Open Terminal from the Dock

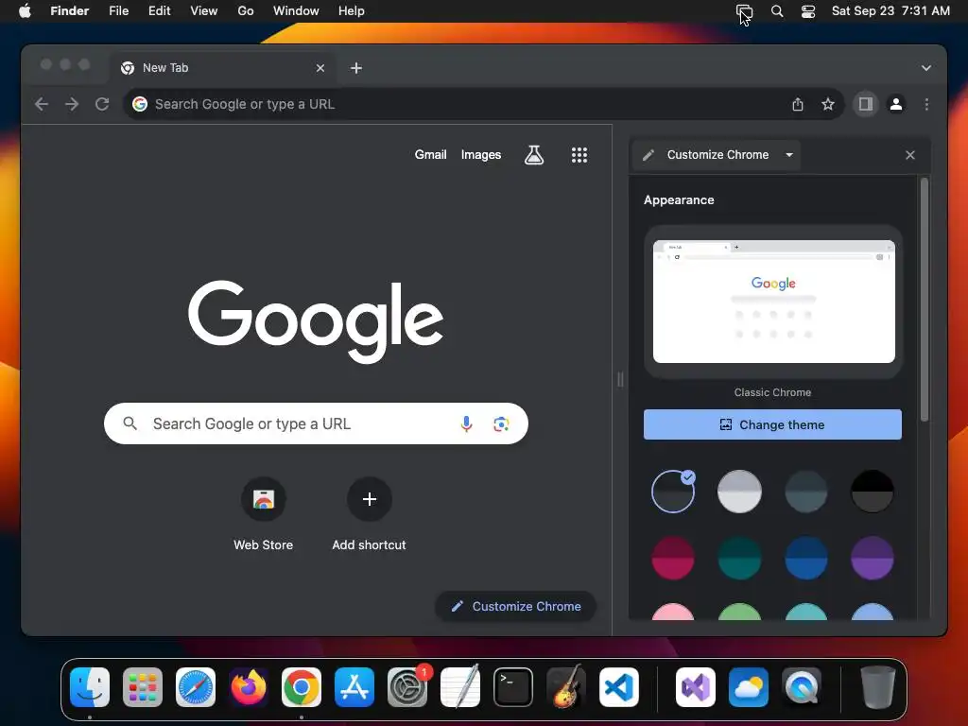[513, 687]
